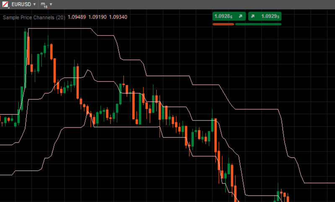Click the EURUSD chart symbol icon

point(5,4)
